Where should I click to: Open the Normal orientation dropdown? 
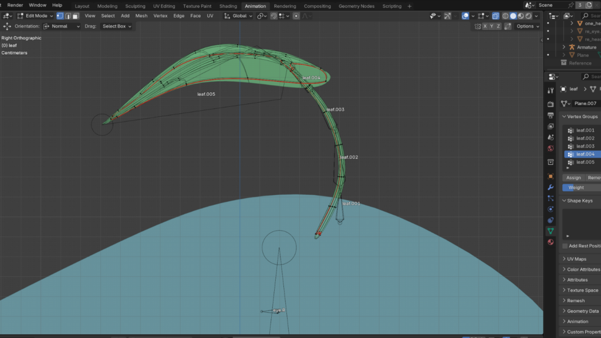61,26
